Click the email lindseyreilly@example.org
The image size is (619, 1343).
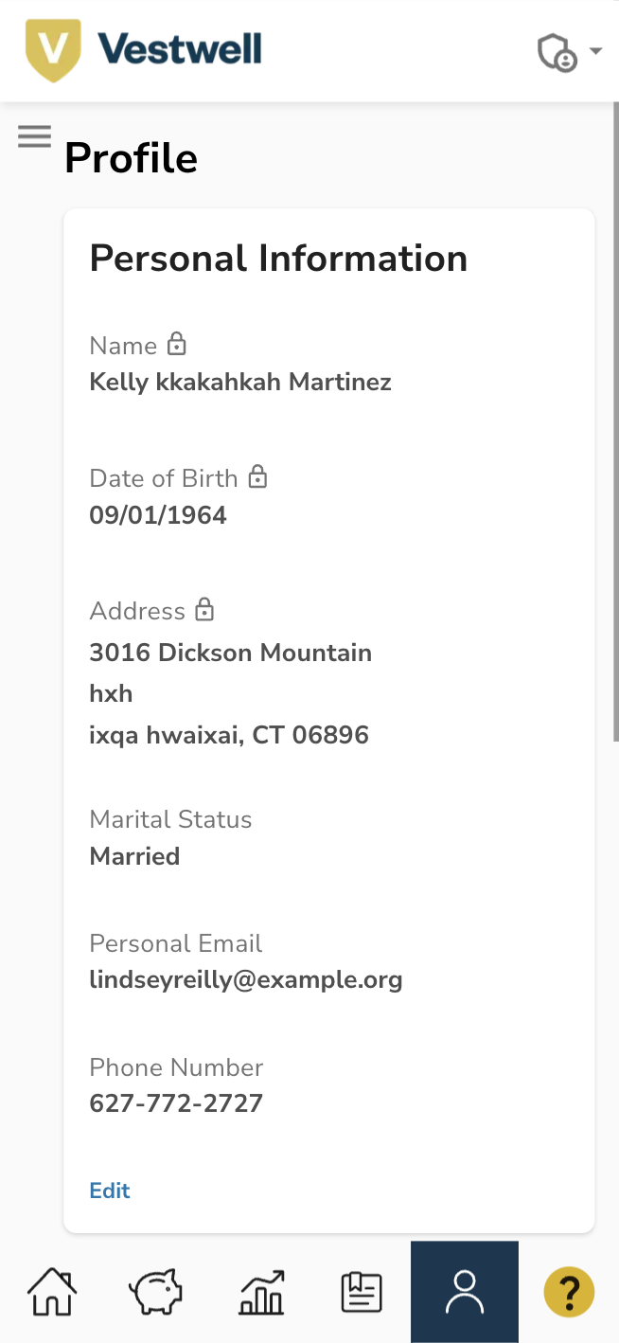pos(246,979)
